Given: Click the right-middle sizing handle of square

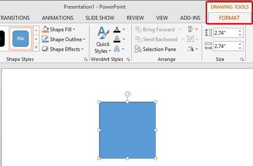Looking at the screenshot, I should (x=155, y=130).
